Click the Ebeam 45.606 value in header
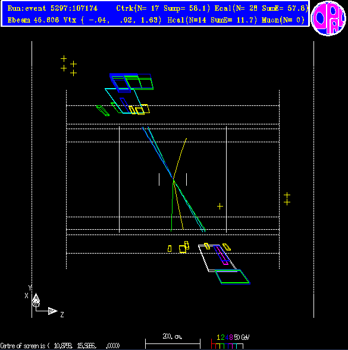Image resolution: width=348 pixels, height=350 pixels. (33, 20)
